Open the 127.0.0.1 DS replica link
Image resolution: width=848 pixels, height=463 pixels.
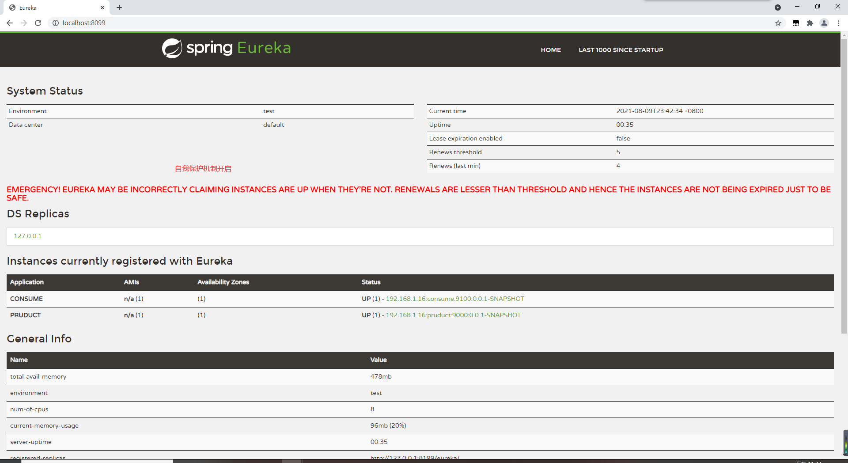[27, 236]
